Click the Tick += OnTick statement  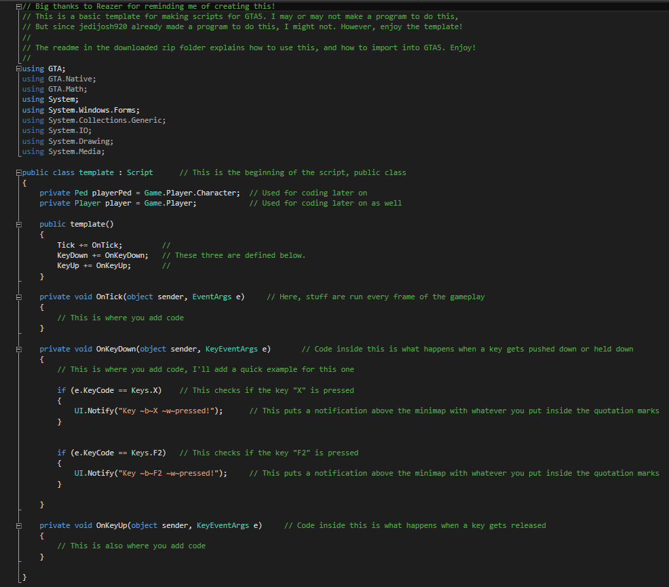[x=90, y=245]
